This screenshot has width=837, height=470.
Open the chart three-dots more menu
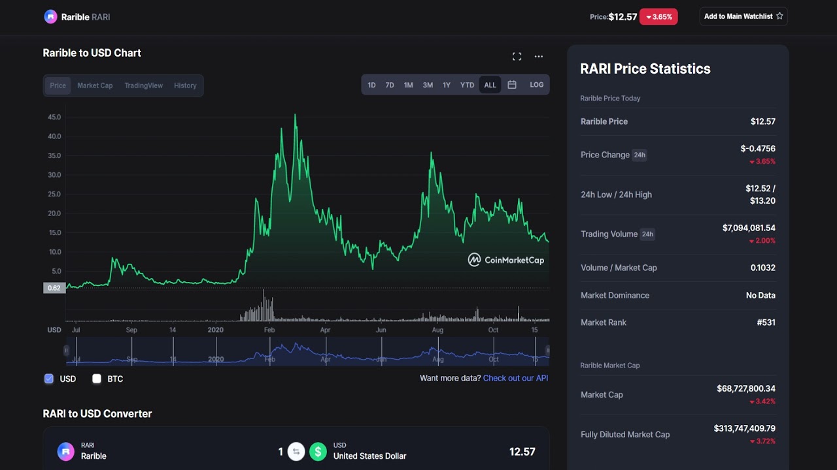click(539, 57)
